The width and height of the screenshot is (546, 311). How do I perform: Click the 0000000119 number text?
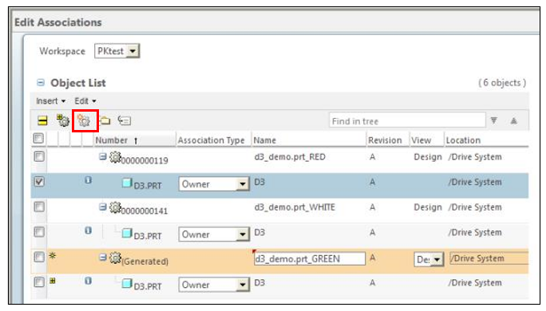144,161
